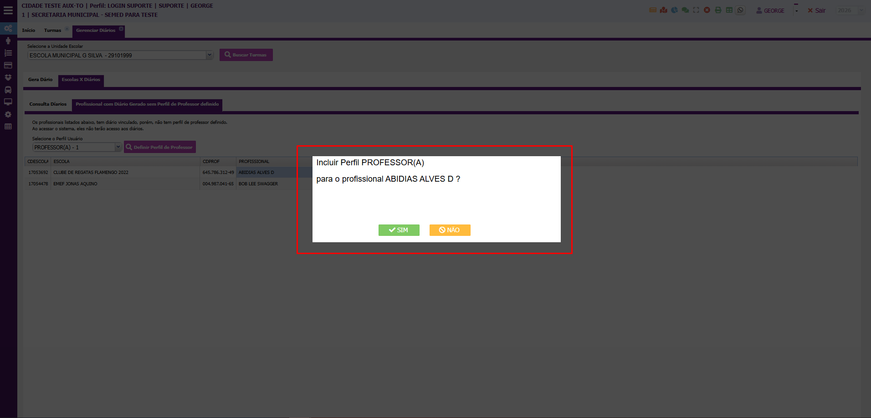Click the green spreadsheet table icon
Image resolution: width=871 pixels, height=418 pixels.
729,10
